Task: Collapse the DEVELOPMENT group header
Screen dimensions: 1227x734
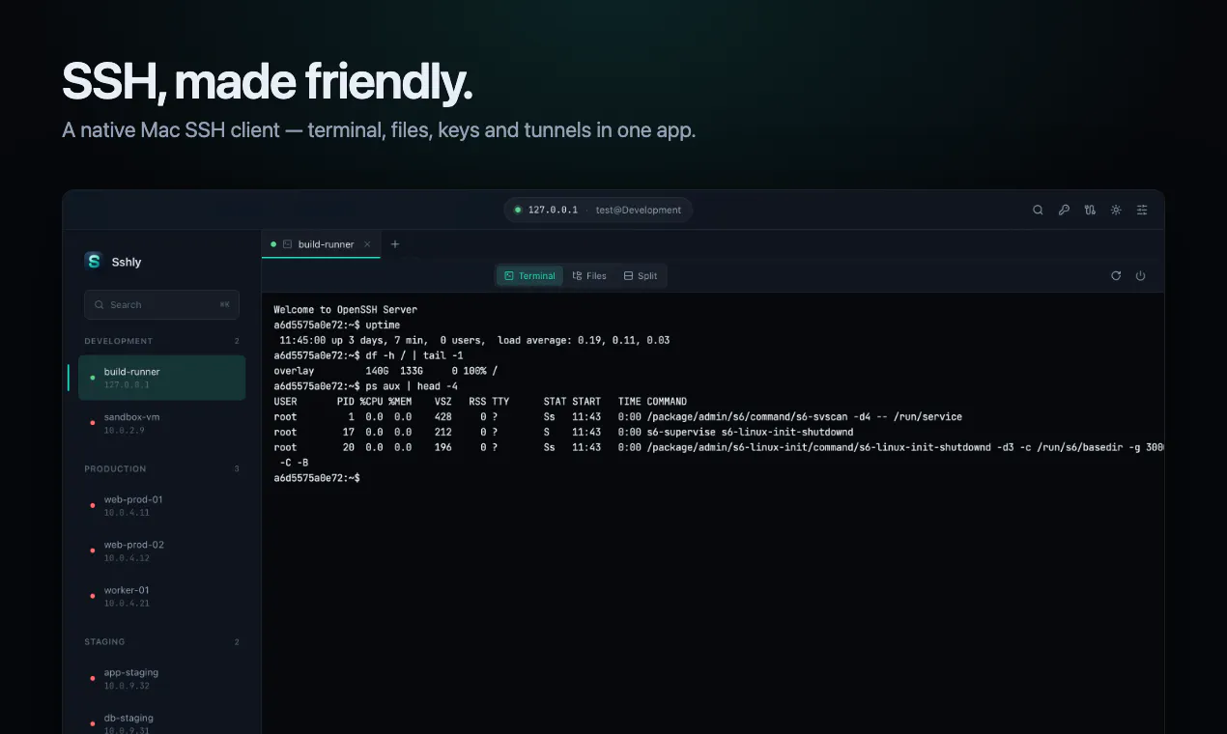Action: pos(161,341)
